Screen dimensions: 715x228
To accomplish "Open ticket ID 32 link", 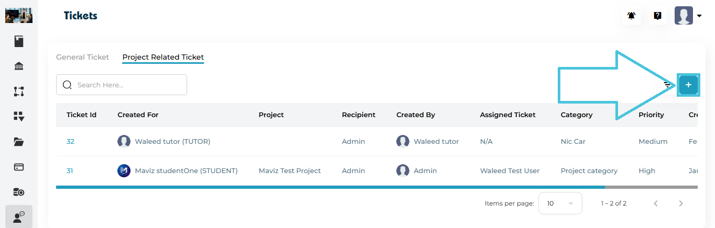I will [70, 141].
